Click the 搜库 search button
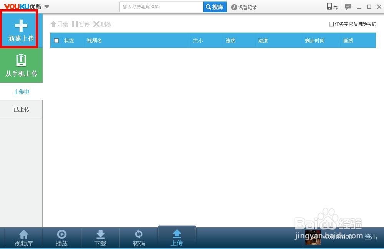Image resolution: width=384 pixels, height=249 pixels. [x=215, y=7]
